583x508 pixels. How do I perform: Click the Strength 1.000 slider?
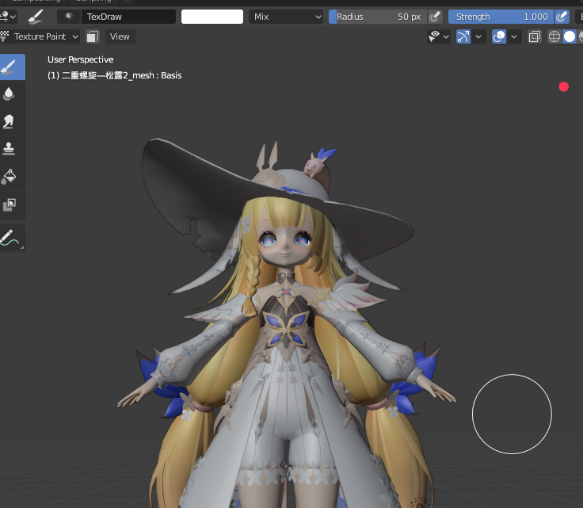(x=501, y=17)
